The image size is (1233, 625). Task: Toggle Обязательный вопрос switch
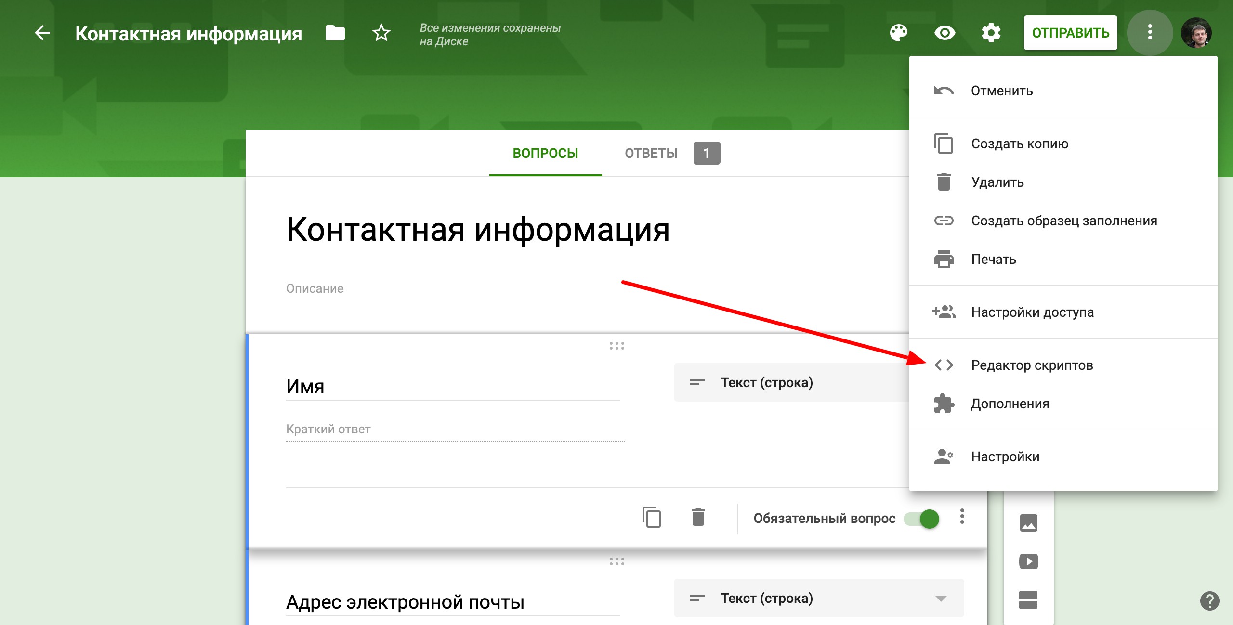click(x=921, y=519)
